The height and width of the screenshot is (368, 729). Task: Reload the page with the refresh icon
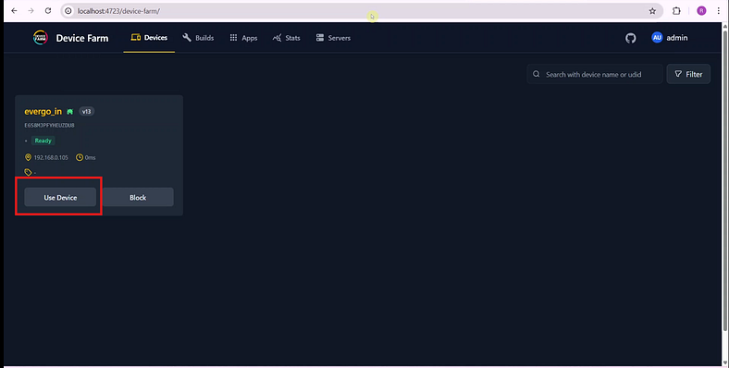tap(48, 11)
